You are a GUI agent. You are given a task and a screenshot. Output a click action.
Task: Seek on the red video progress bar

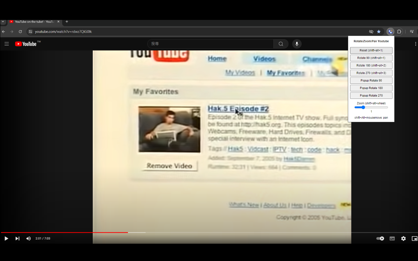[64, 233]
